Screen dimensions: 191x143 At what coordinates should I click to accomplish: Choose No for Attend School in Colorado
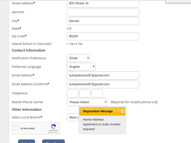point(76,44)
